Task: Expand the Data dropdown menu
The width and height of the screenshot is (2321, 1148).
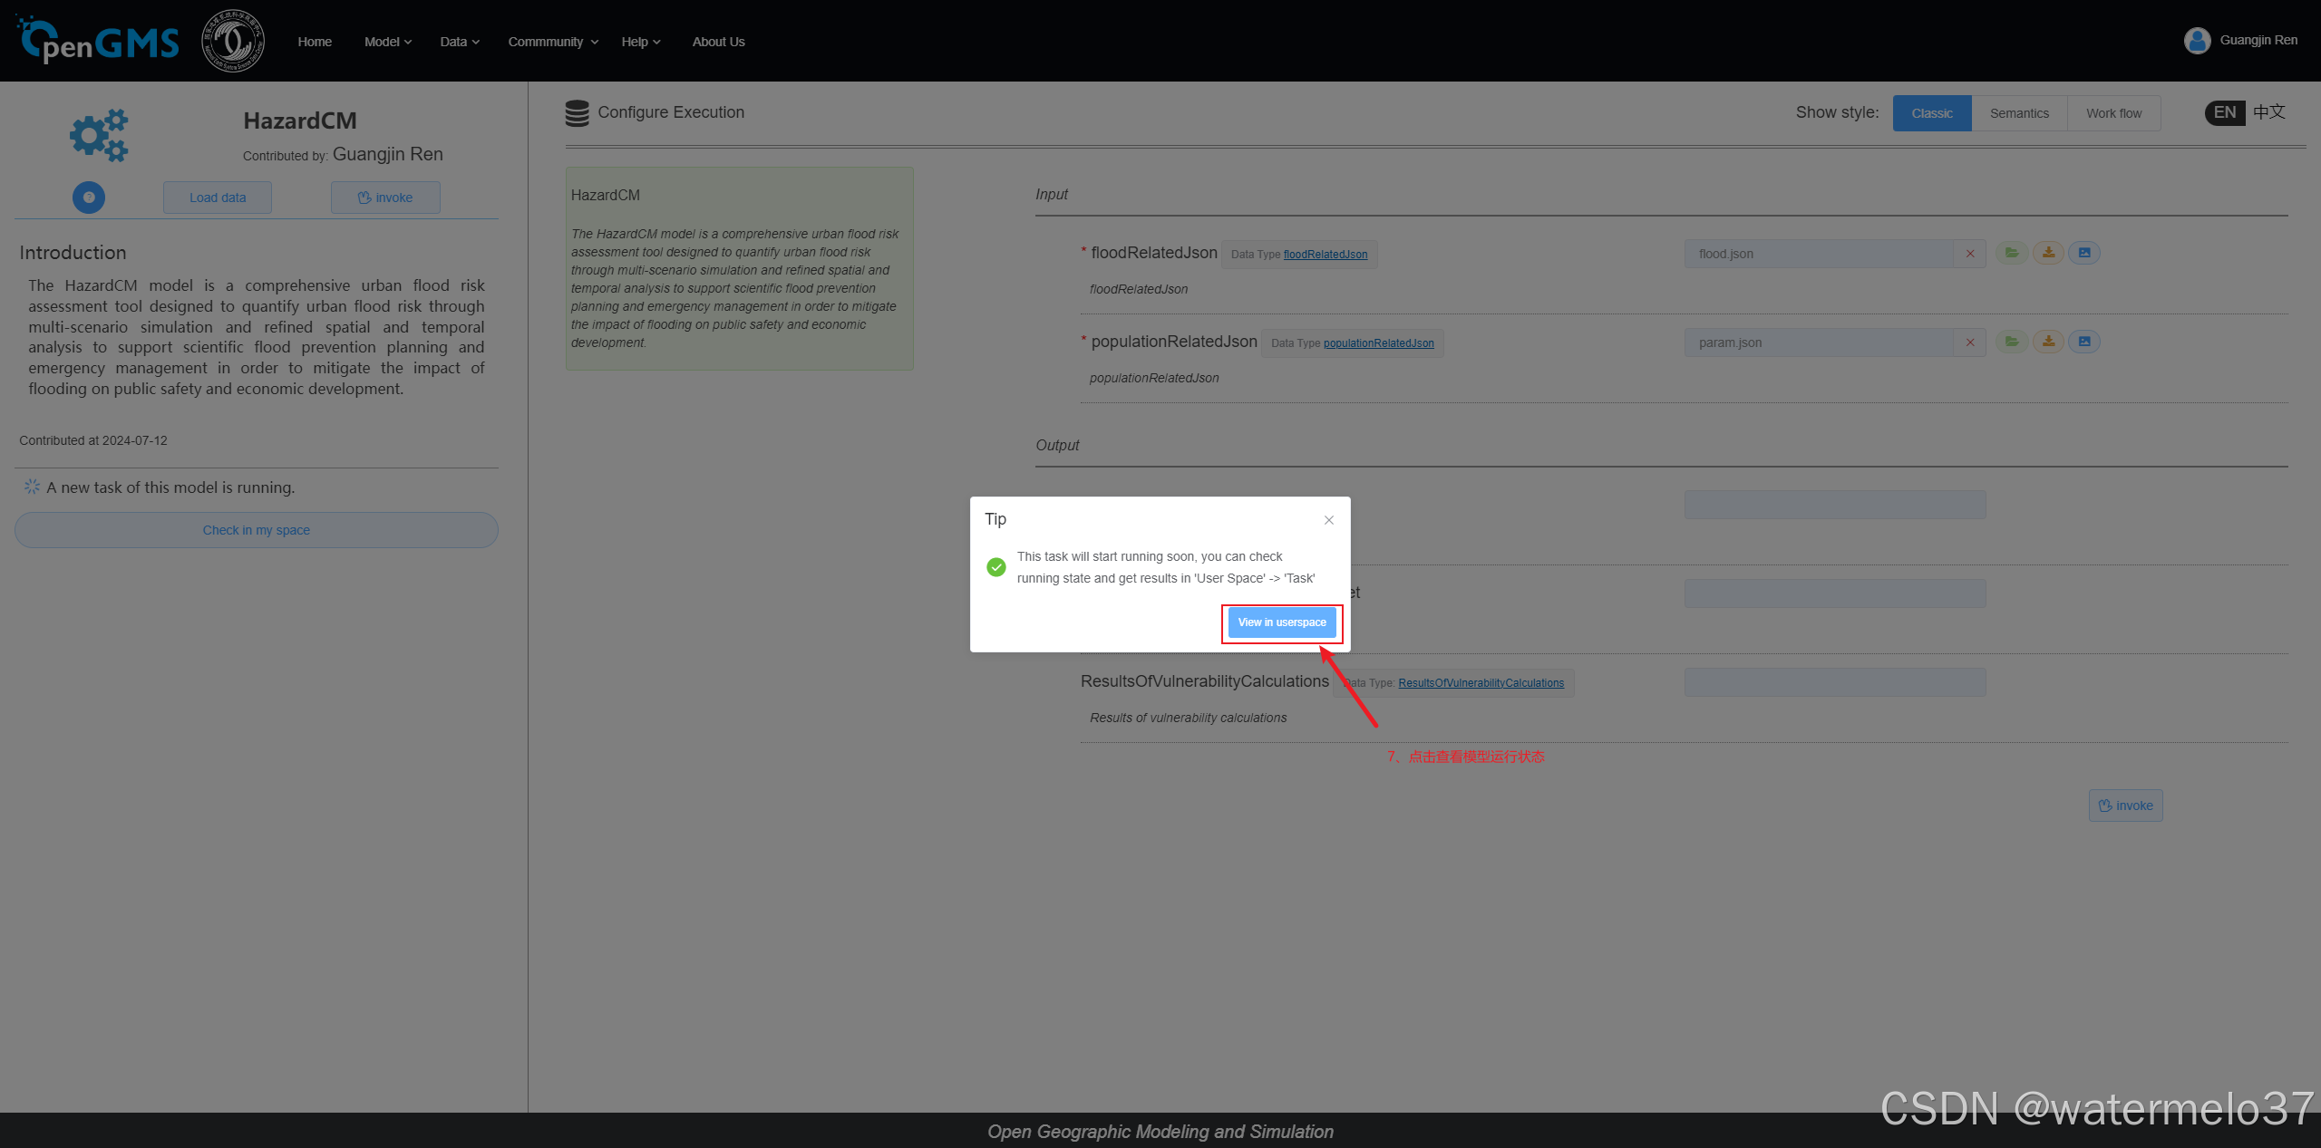Action: (460, 42)
